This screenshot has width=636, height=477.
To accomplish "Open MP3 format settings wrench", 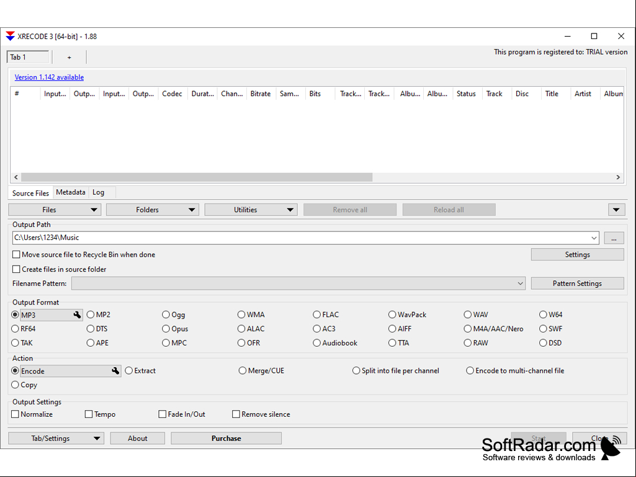I will pos(77,314).
